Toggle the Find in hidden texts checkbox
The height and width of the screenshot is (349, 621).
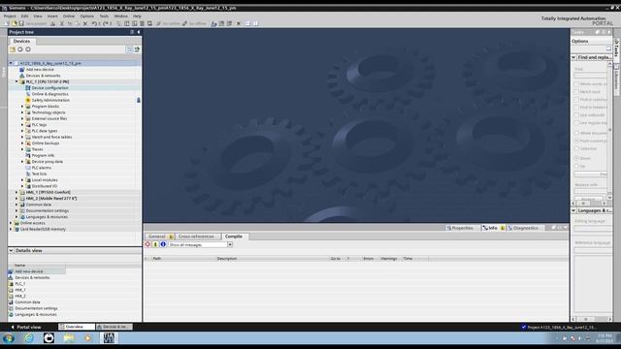click(x=576, y=108)
